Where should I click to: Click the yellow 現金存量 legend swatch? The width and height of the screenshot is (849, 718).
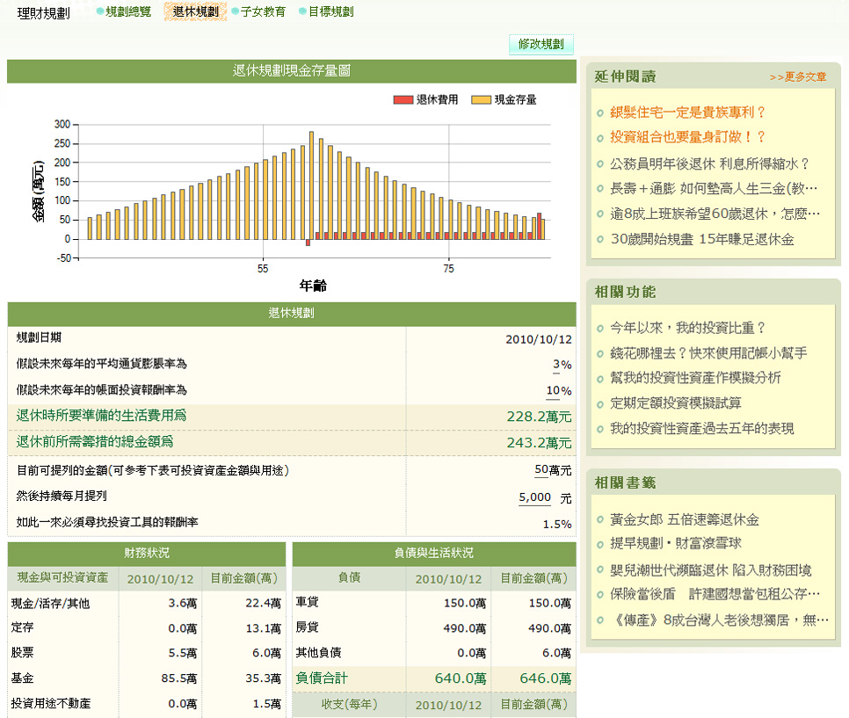click(x=481, y=100)
